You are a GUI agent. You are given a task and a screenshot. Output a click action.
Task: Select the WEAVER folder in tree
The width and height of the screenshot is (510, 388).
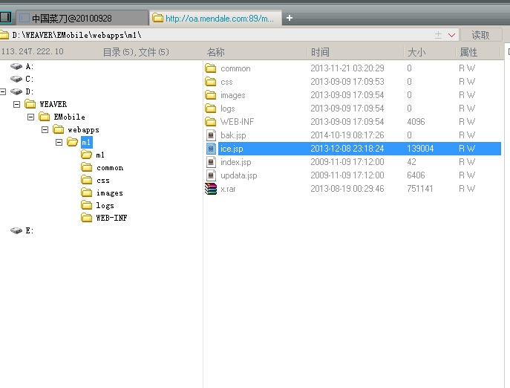point(53,104)
